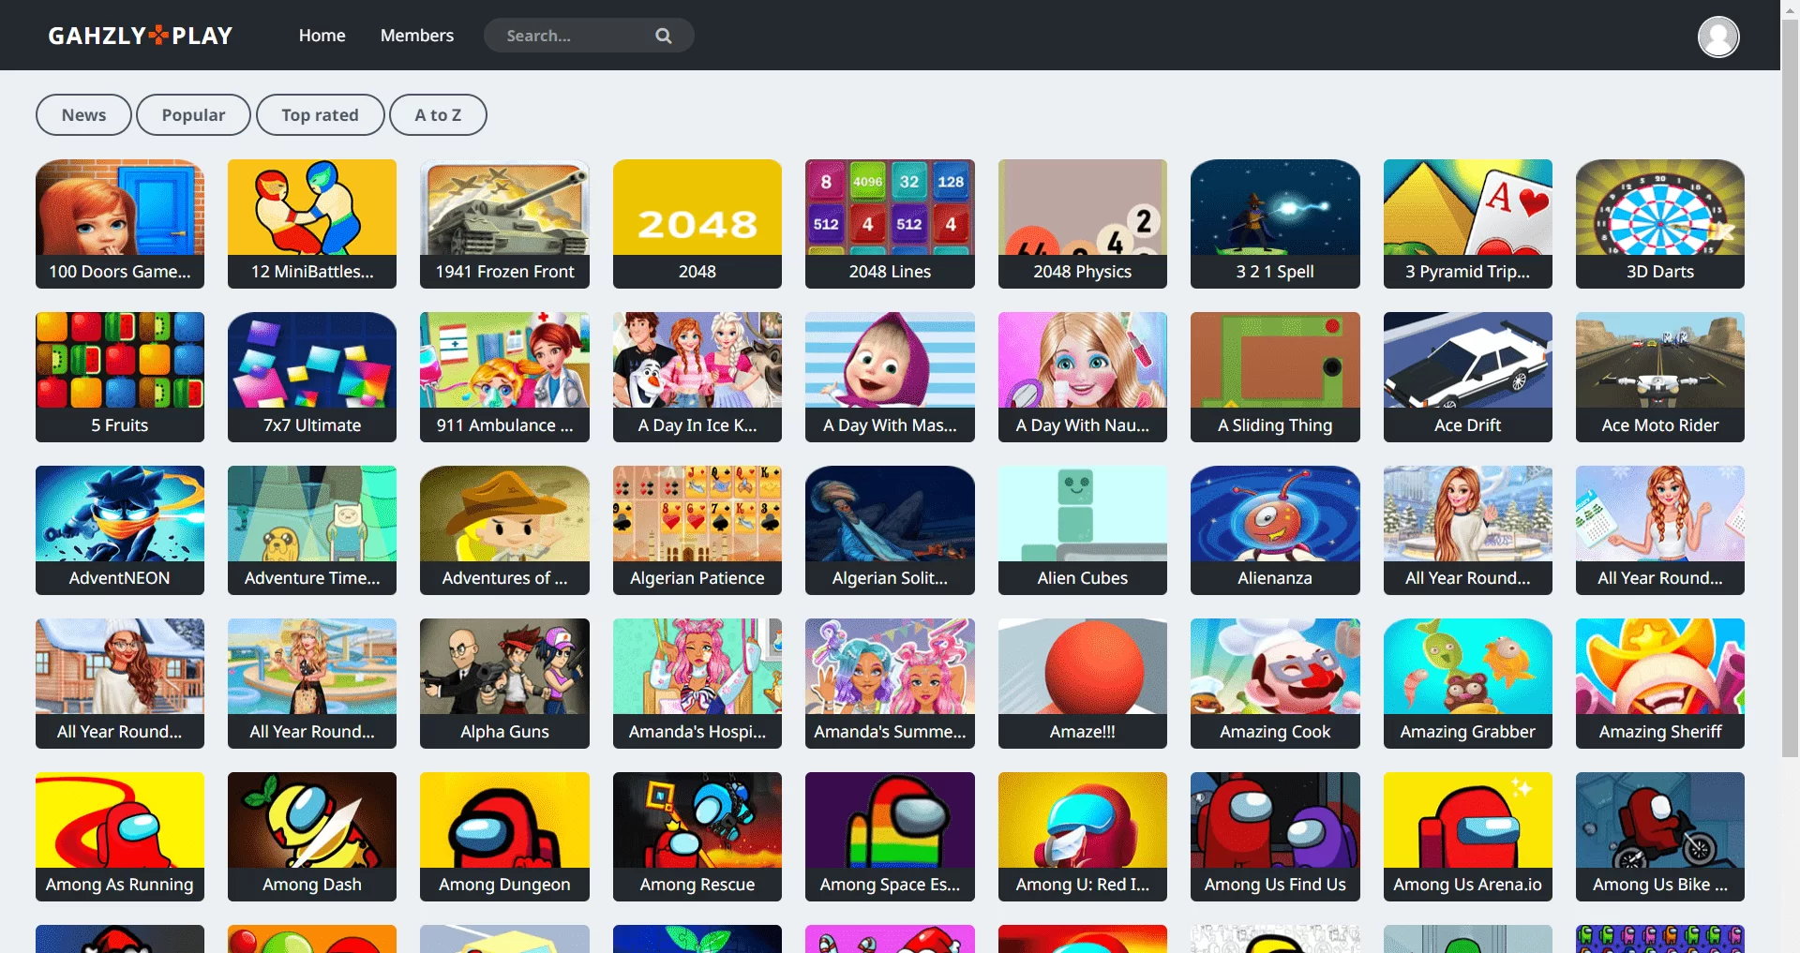
Task: Open the Members page
Action: [x=416, y=35]
